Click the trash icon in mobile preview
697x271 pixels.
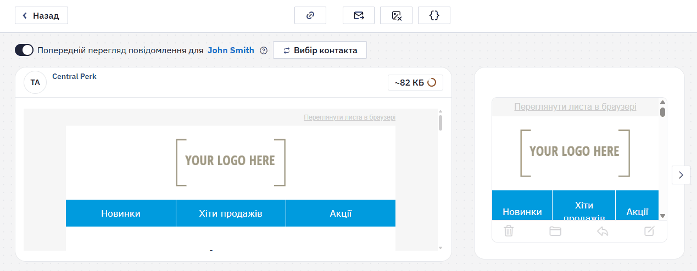pyautogui.click(x=509, y=231)
